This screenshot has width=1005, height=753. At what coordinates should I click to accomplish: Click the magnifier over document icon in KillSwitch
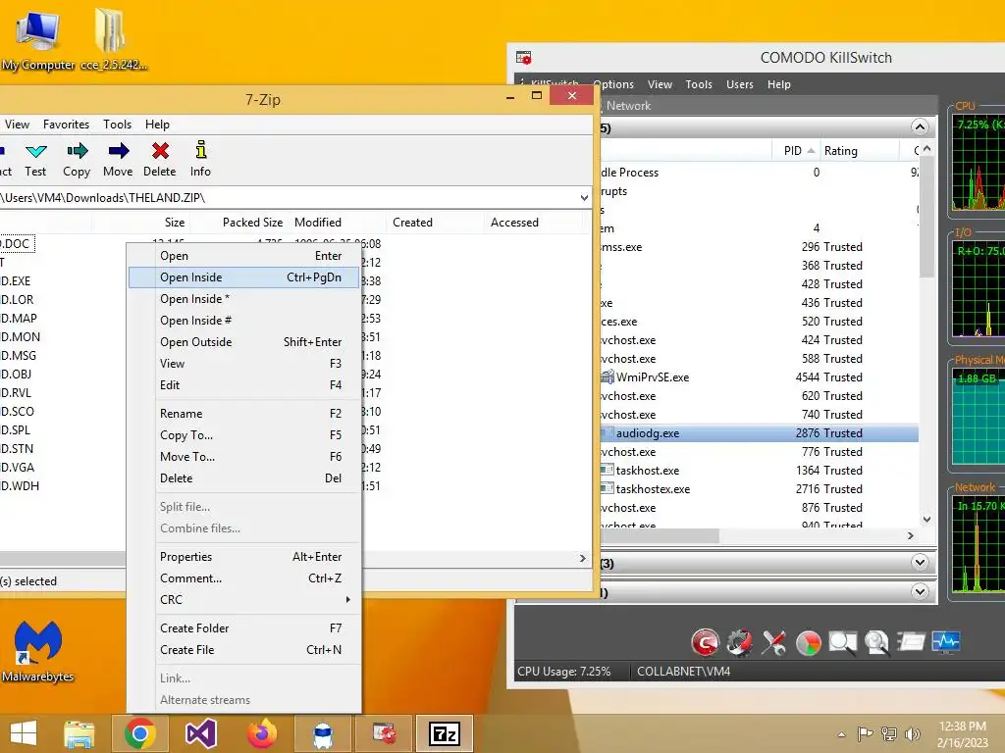876,642
